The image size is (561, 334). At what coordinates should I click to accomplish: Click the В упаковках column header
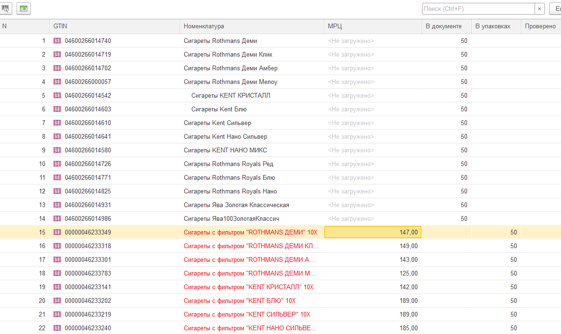click(x=496, y=26)
